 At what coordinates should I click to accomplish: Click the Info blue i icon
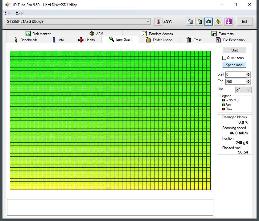click(x=54, y=40)
